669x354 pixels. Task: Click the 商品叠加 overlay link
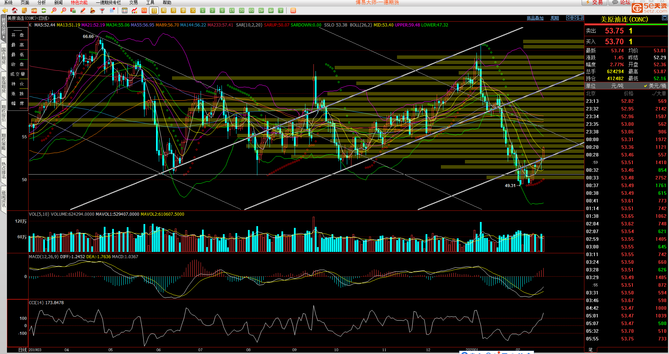(x=535, y=18)
